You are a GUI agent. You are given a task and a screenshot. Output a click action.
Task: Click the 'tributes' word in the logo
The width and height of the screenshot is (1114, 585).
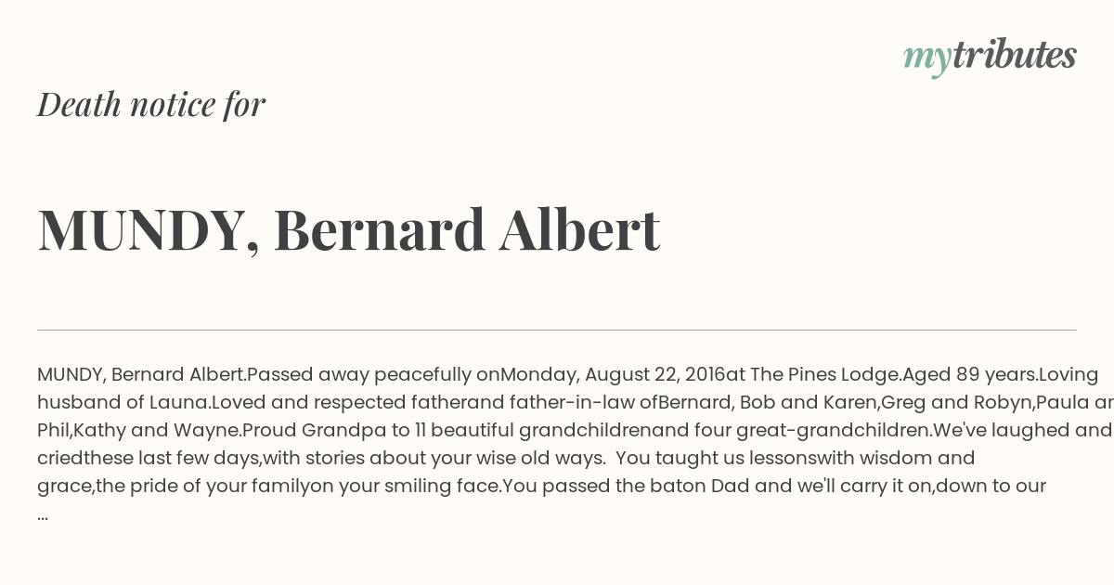pyautogui.click(x=1014, y=55)
